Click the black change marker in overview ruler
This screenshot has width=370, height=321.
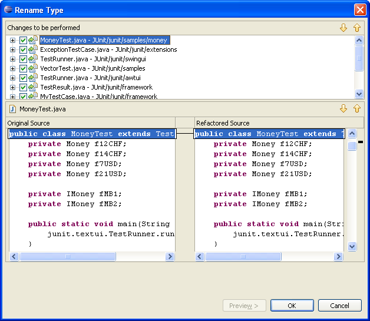point(361,142)
